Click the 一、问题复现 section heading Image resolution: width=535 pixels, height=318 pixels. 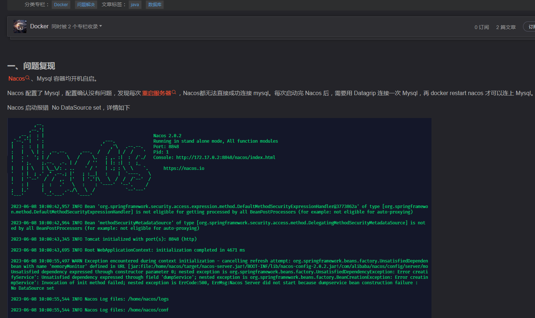point(31,66)
